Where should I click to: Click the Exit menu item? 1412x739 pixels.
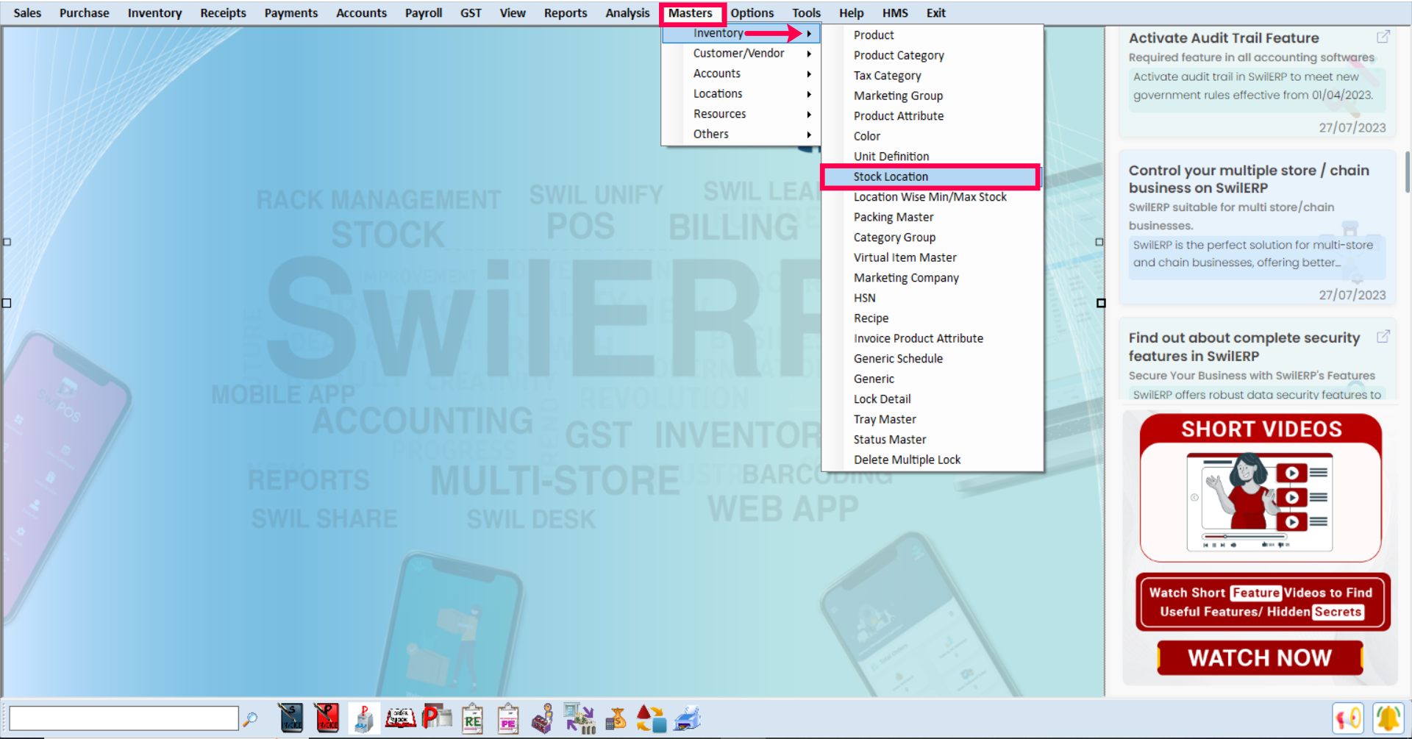coord(935,13)
